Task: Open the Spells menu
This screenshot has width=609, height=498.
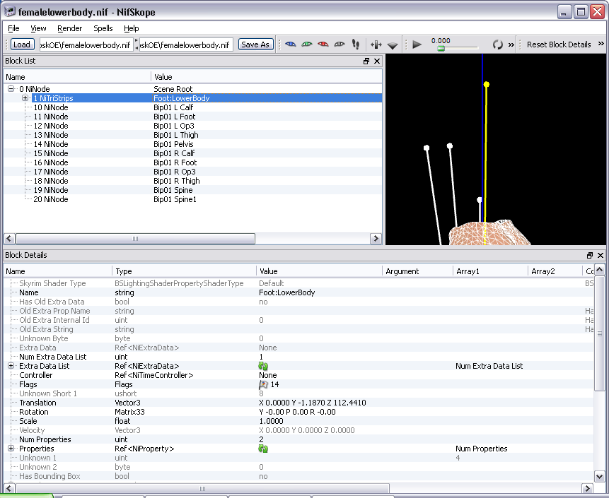Action: pos(103,28)
